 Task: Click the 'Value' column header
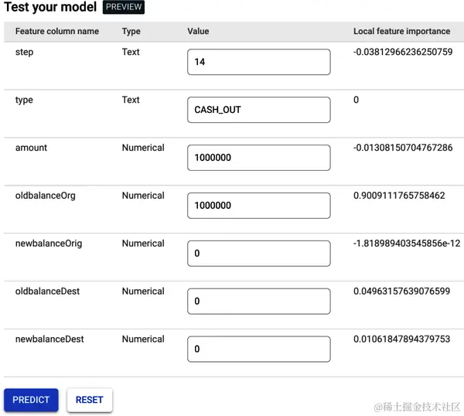point(198,32)
